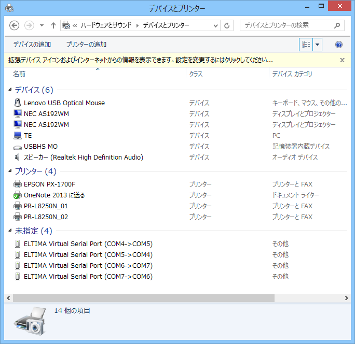Go forward with the forward arrow
The height and width of the screenshot is (344, 355).
(x=29, y=25)
